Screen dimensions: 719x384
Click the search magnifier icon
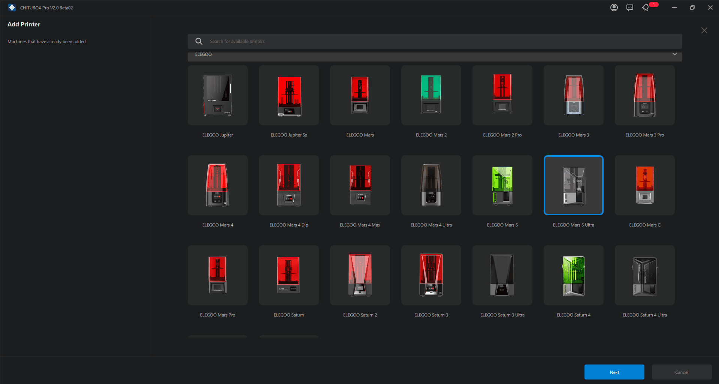199,41
